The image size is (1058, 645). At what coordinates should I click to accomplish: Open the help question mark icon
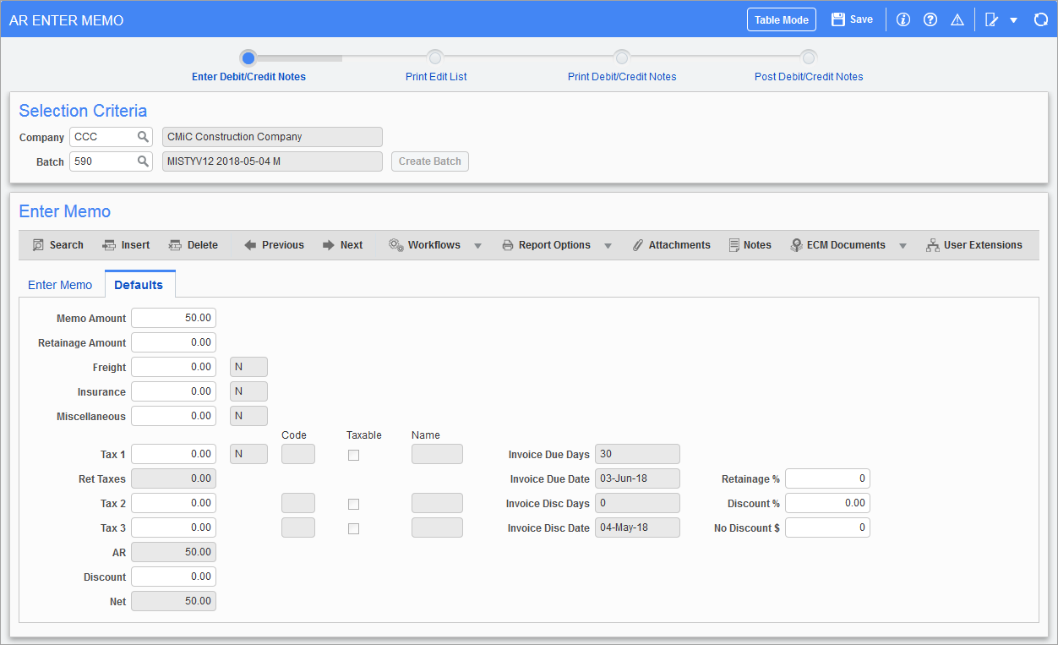pos(930,19)
